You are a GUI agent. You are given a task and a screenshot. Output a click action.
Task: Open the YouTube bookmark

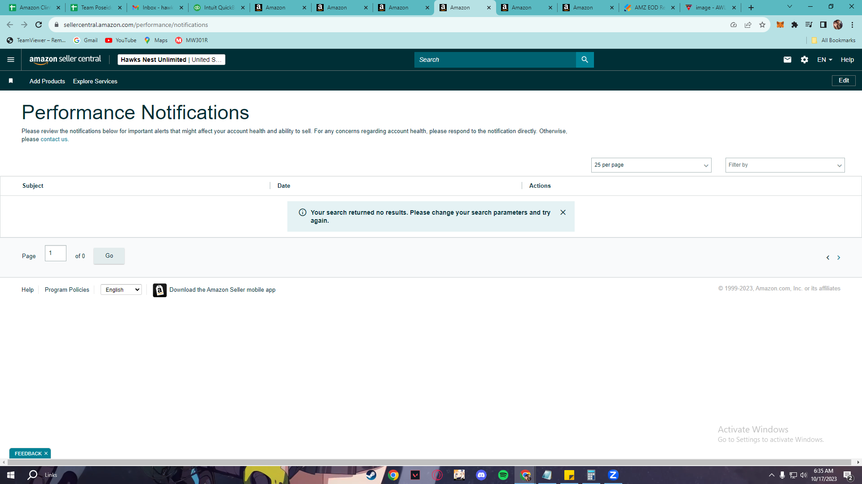[x=121, y=40]
